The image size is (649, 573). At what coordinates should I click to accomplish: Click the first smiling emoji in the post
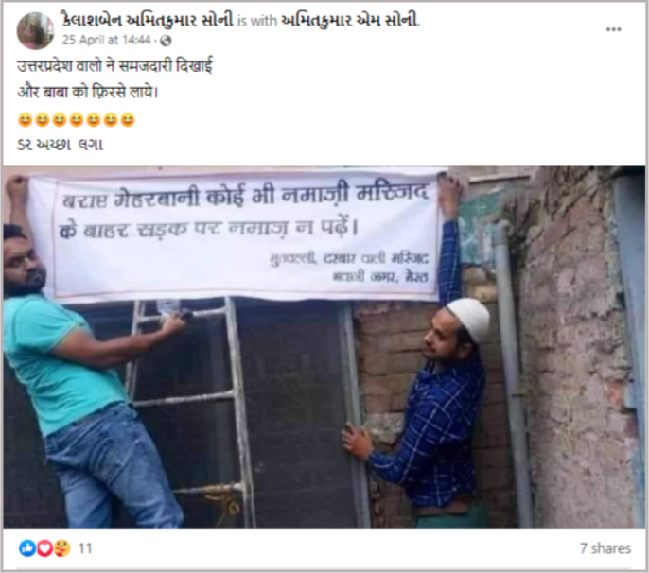click(26, 120)
